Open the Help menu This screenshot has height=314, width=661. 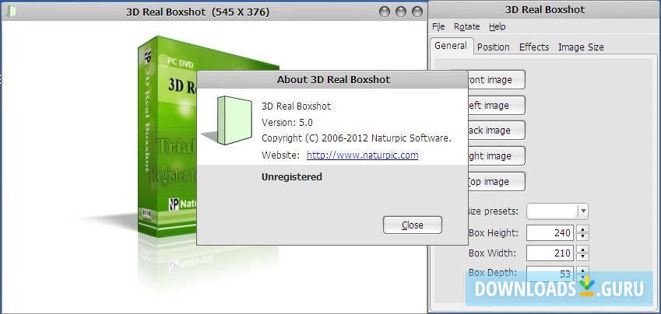(497, 27)
